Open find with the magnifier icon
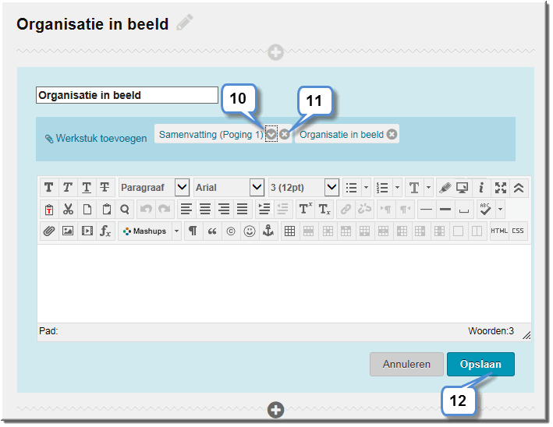 [125, 210]
